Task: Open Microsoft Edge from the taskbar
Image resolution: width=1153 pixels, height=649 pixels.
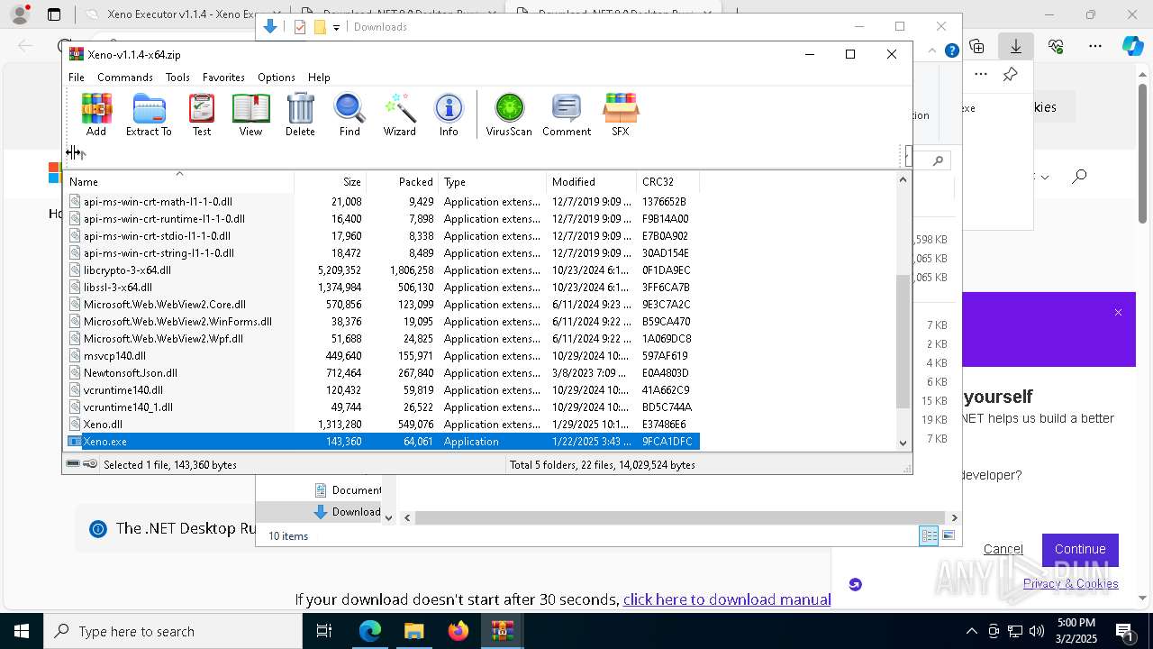Action: 370,631
